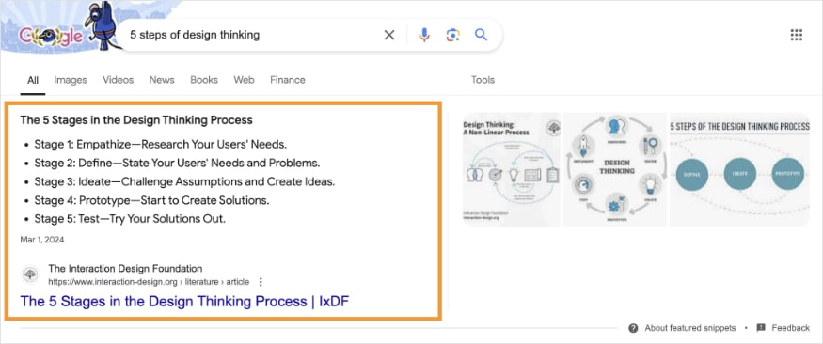
Task: Open the '5 Steps of the Design Thinking Process' thumbnail
Action: coord(739,169)
